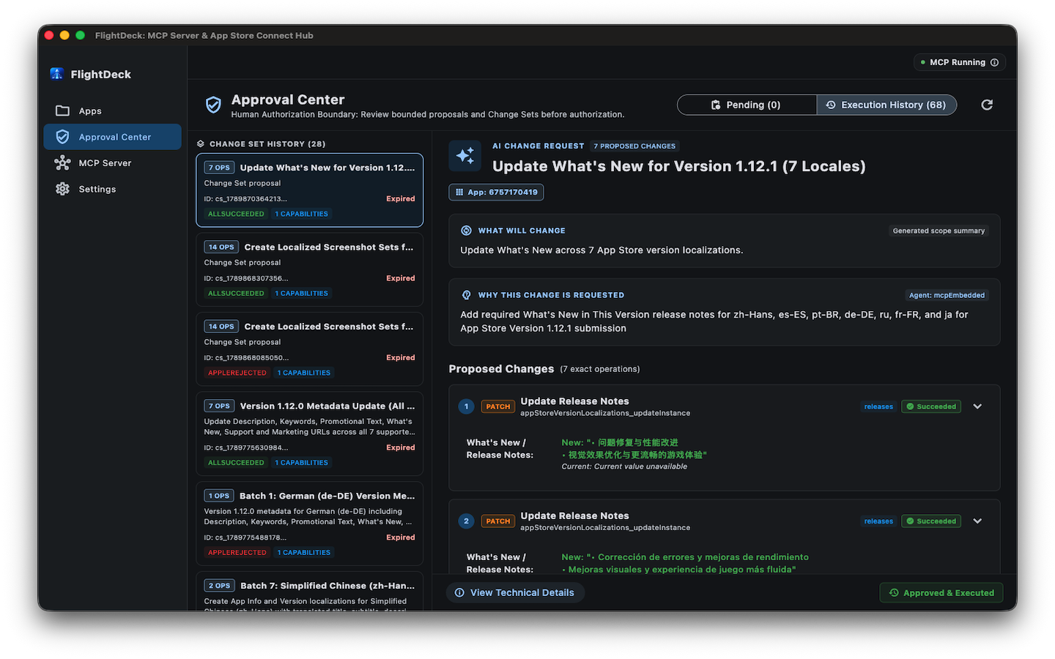
Task: Click releases tag on operation 1
Action: 878,406
